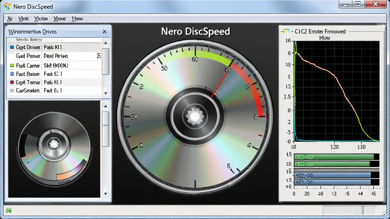Click the disc preview scrollbar thumb
This screenshot has height=219, width=390.
coord(106,129)
